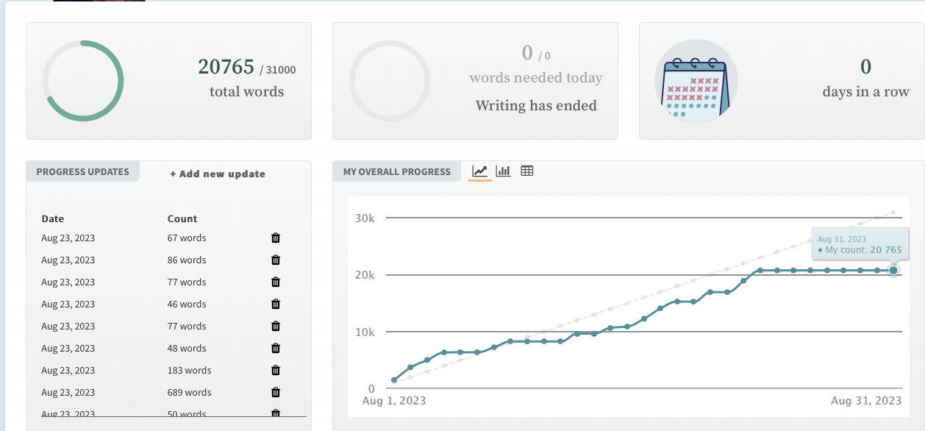Image resolution: width=925 pixels, height=431 pixels.
Task: Delete the 67 words progress update
Action: point(276,238)
